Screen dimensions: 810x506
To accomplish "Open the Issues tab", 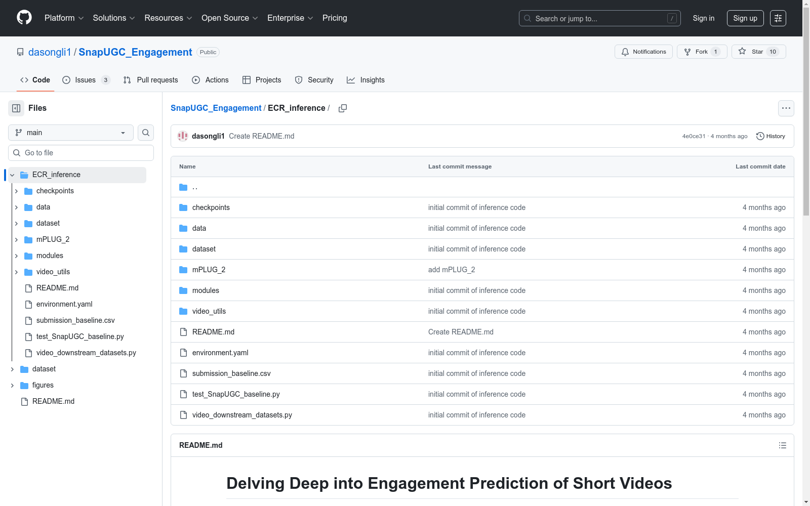I will [86, 80].
